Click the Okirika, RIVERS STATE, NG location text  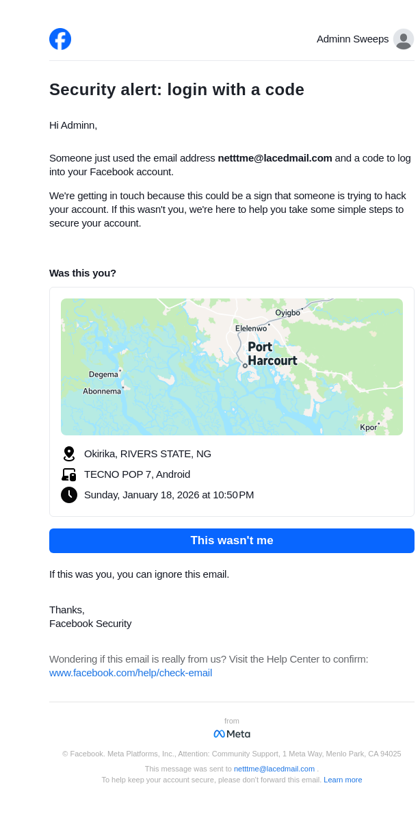click(x=148, y=454)
